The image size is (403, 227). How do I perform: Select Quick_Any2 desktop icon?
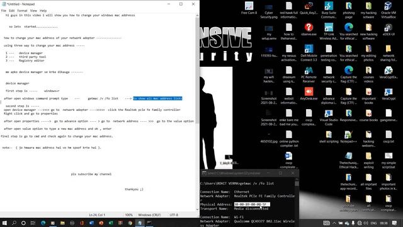pos(309,8)
